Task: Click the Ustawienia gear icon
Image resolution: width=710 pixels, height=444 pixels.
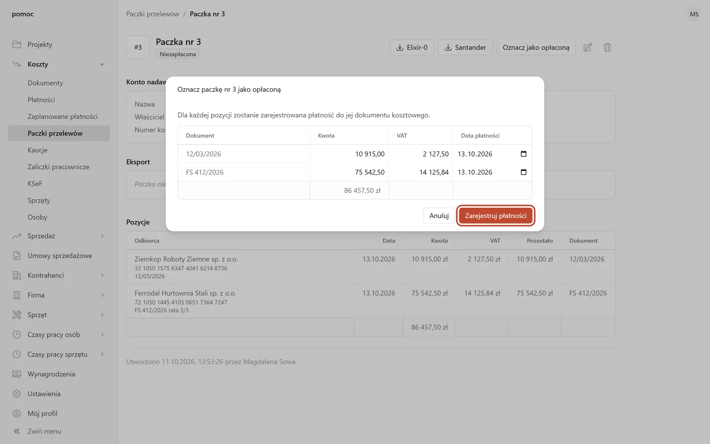Action: (x=17, y=394)
